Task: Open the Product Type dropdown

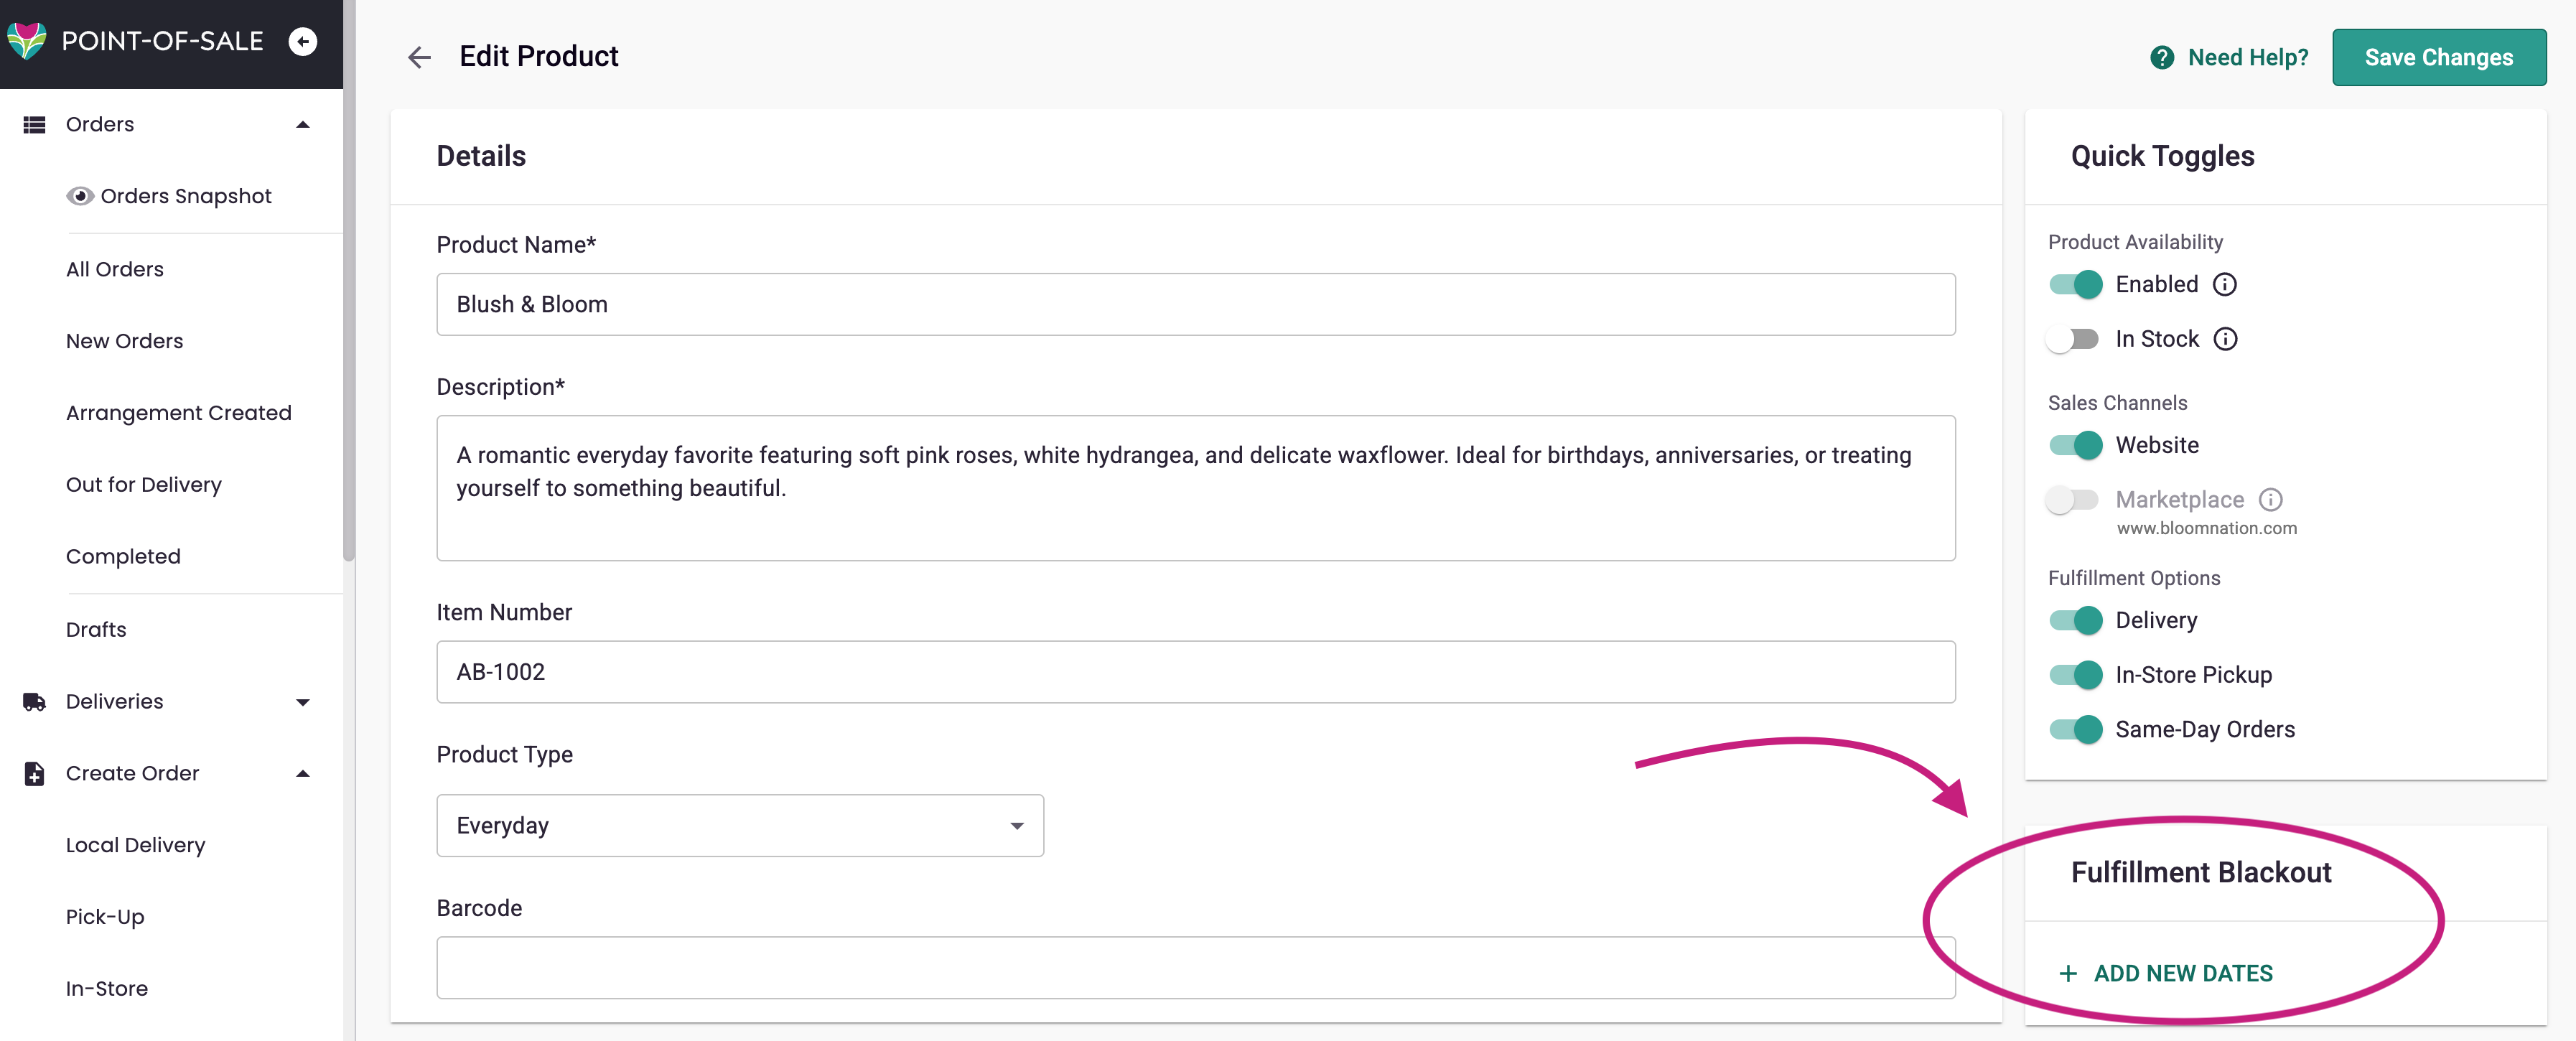Action: 739,826
